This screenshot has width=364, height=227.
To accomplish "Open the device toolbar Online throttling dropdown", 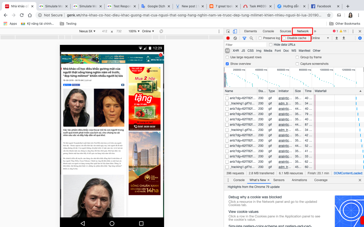I will [x=148, y=31].
